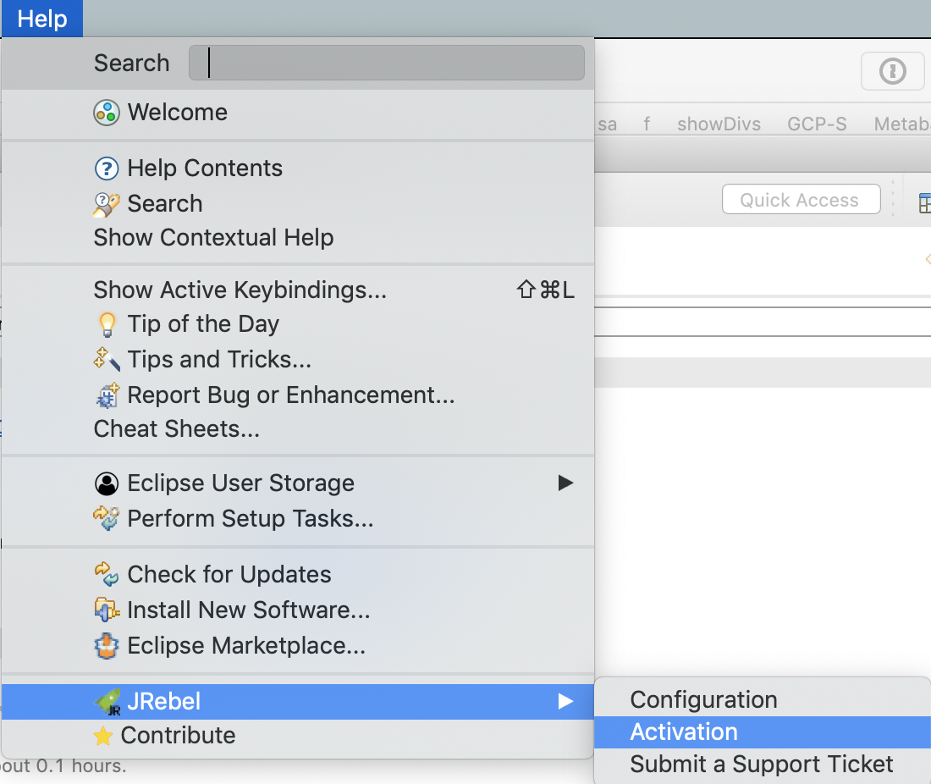Click the Report Bug or Enhancement icon
Screen dimensions: 931x784
coord(107,395)
